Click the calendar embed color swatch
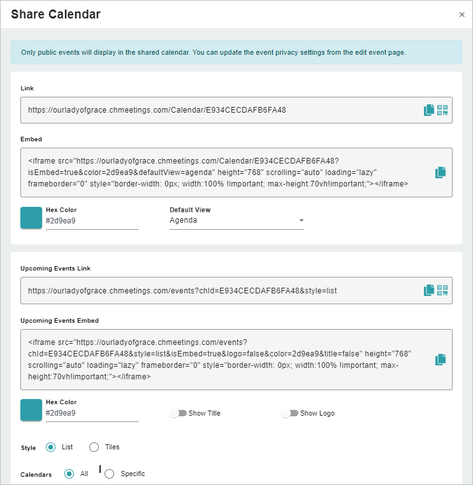Screen dimensions: 473x485 pos(31,218)
